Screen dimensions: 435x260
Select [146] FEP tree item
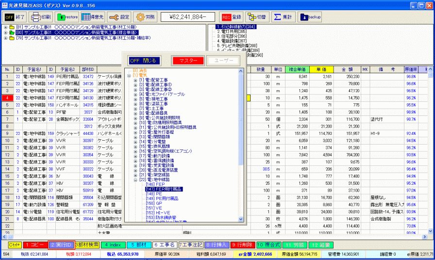(x=155, y=184)
